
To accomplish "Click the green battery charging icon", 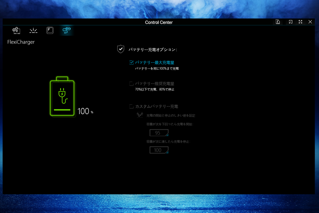I will pyautogui.click(x=62, y=96).
